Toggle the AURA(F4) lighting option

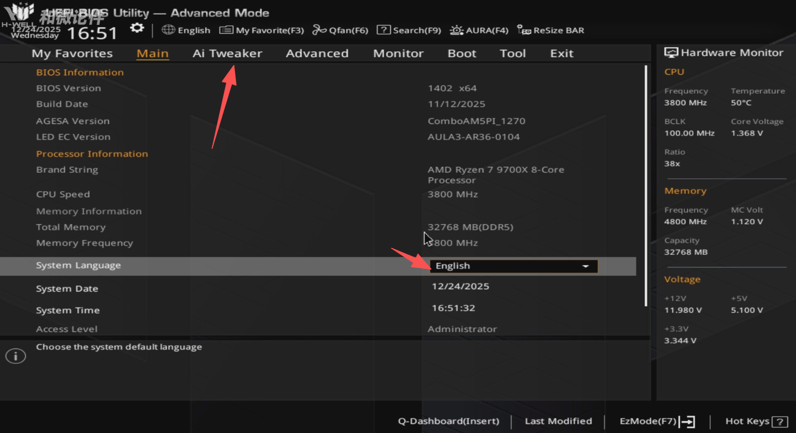tap(479, 30)
